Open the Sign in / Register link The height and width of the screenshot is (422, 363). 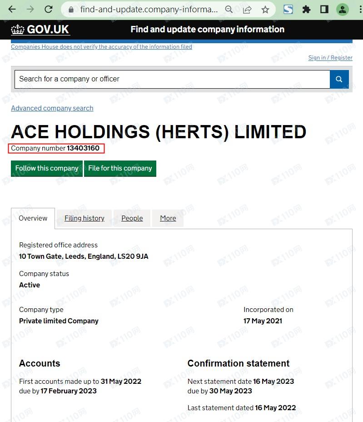(x=330, y=58)
